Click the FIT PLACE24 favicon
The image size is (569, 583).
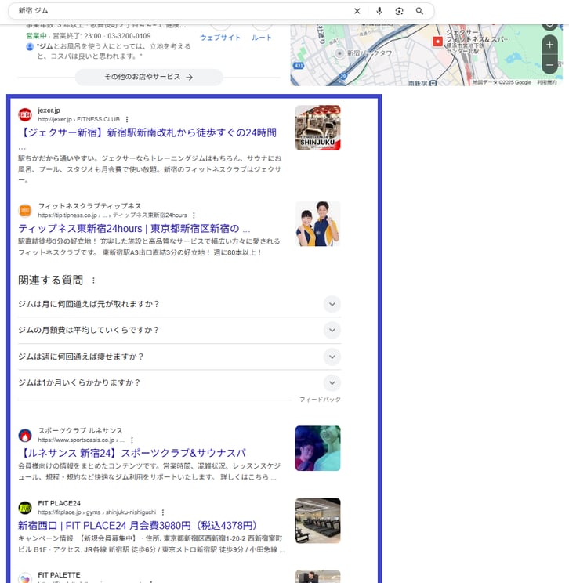(25, 508)
